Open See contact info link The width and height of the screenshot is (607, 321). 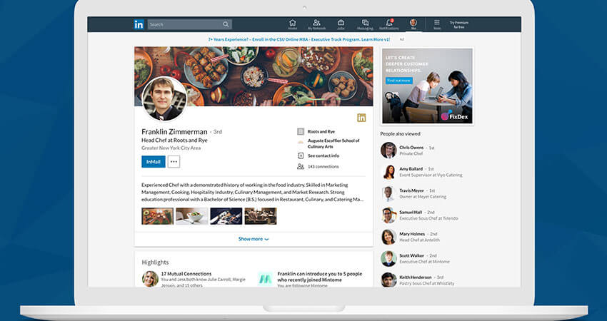pos(323,156)
